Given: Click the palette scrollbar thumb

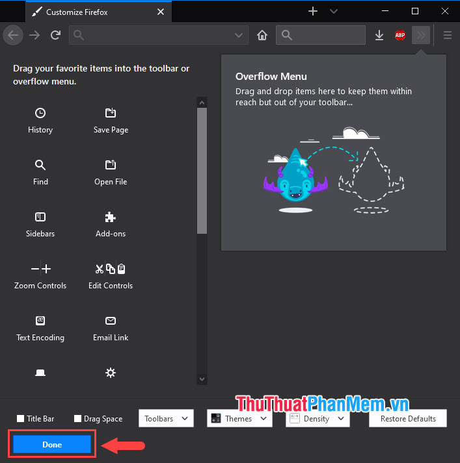Looking at the screenshot, I should tap(202, 171).
